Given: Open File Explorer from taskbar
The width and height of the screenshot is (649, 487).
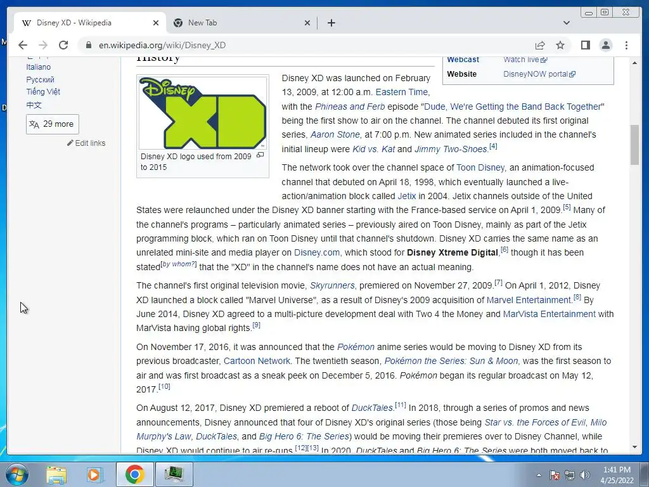Looking at the screenshot, I should 56,474.
